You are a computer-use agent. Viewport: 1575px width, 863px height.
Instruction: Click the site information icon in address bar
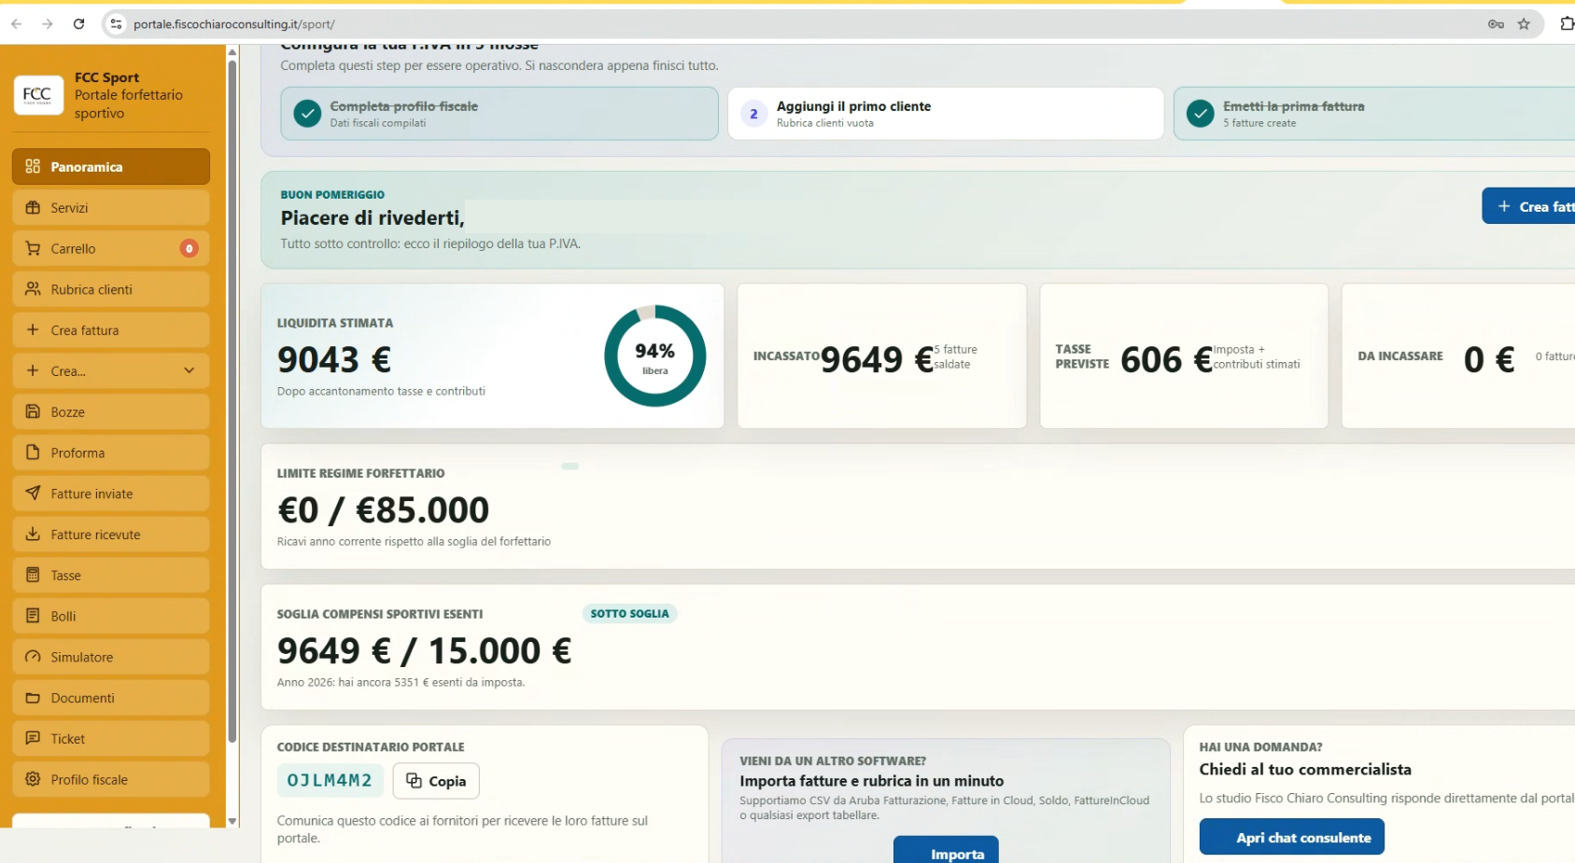(x=116, y=24)
